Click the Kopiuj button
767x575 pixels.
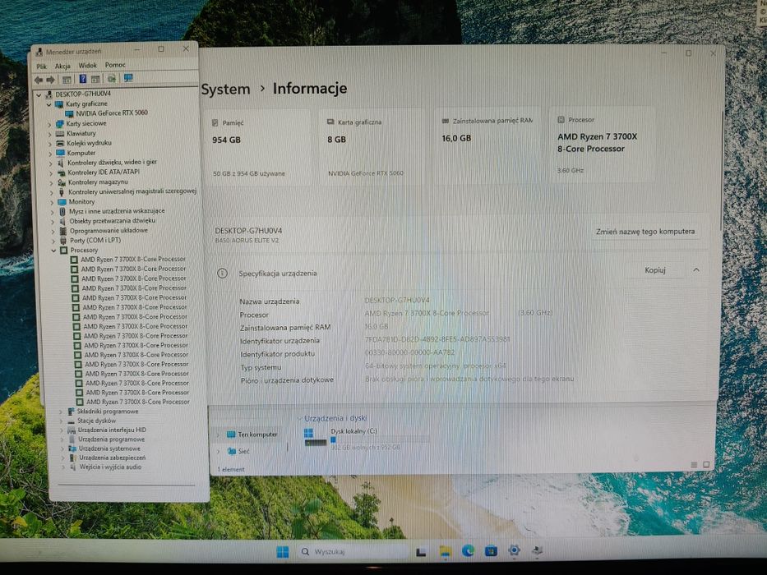(655, 270)
